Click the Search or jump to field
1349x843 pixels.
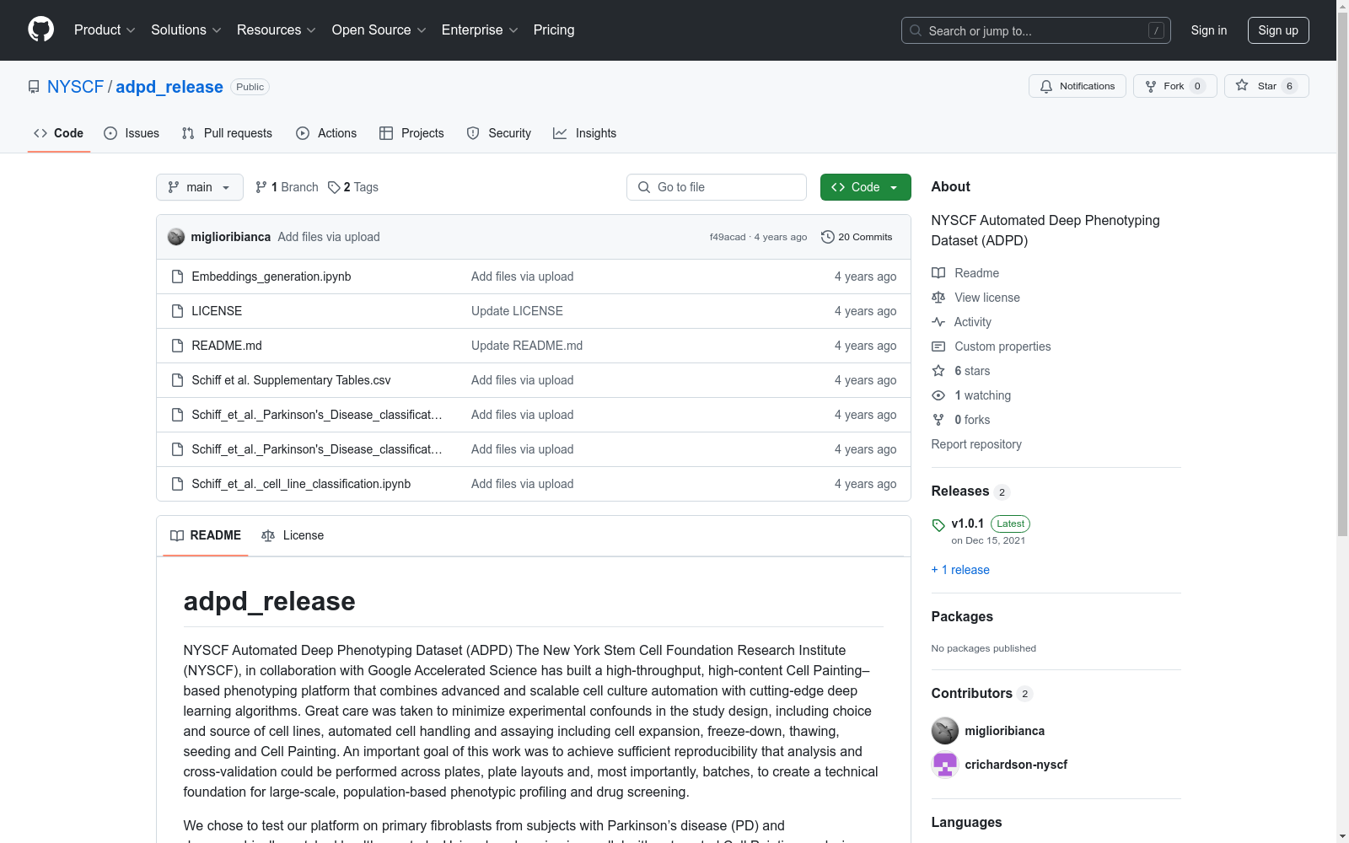coord(1036,30)
